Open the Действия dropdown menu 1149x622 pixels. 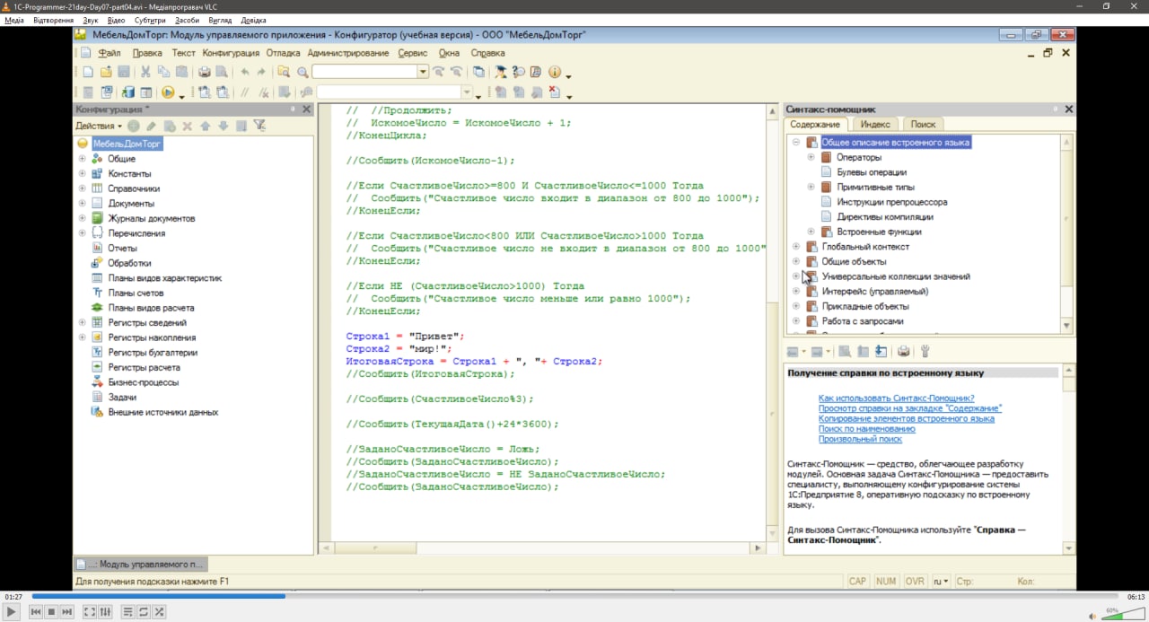coord(99,126)
